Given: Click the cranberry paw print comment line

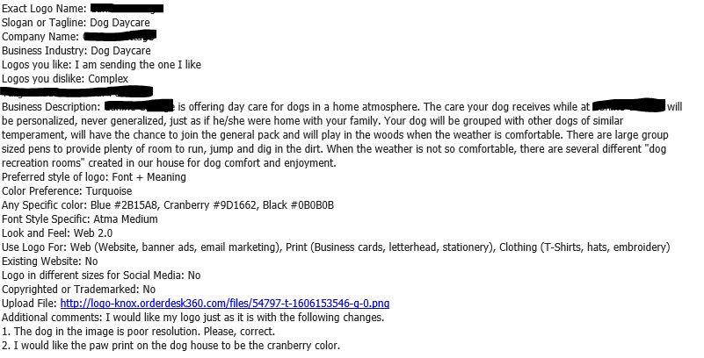Looking at the screenshot, I should tap(171, 346).
